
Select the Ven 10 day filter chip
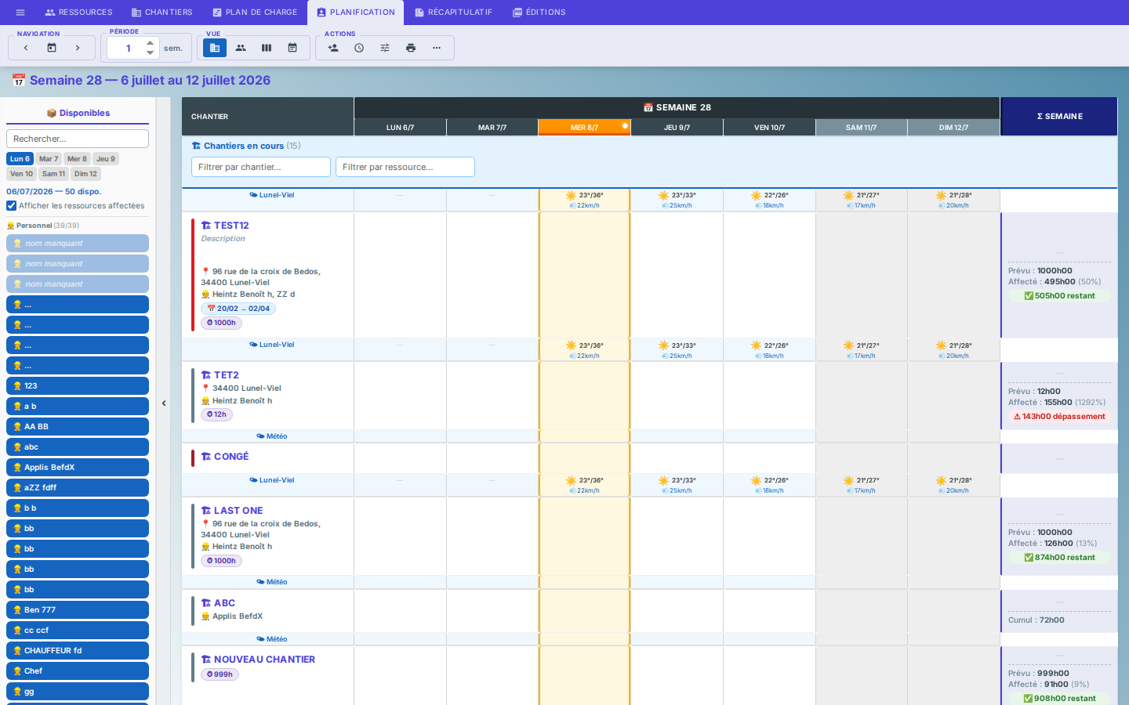[x=21, y=174]
